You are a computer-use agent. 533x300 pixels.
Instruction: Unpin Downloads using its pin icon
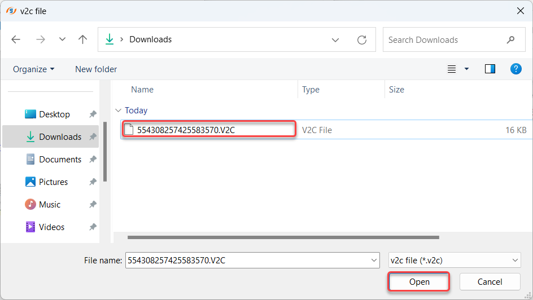click(x=93, y=137)
